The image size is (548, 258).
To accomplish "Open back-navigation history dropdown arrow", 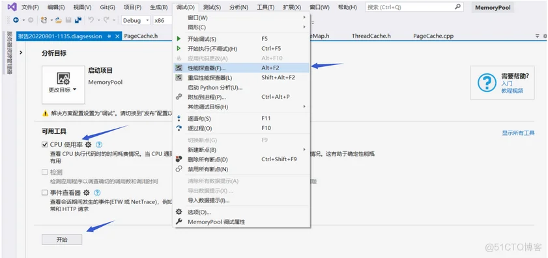I will tap(23, 20).
